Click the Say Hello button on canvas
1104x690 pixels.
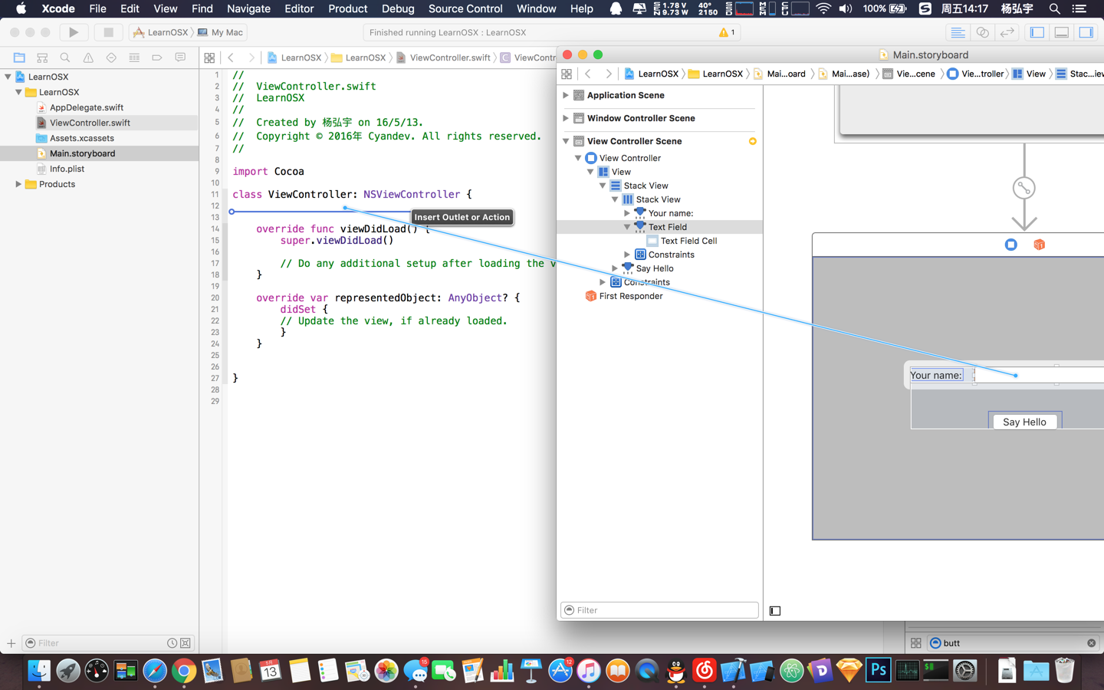pyautogui.click(x=1024, y=422)
